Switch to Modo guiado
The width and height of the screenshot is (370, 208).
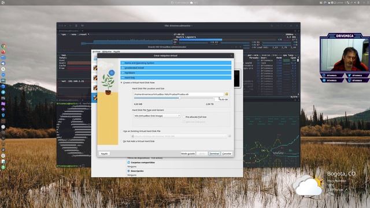click(188, 154)
